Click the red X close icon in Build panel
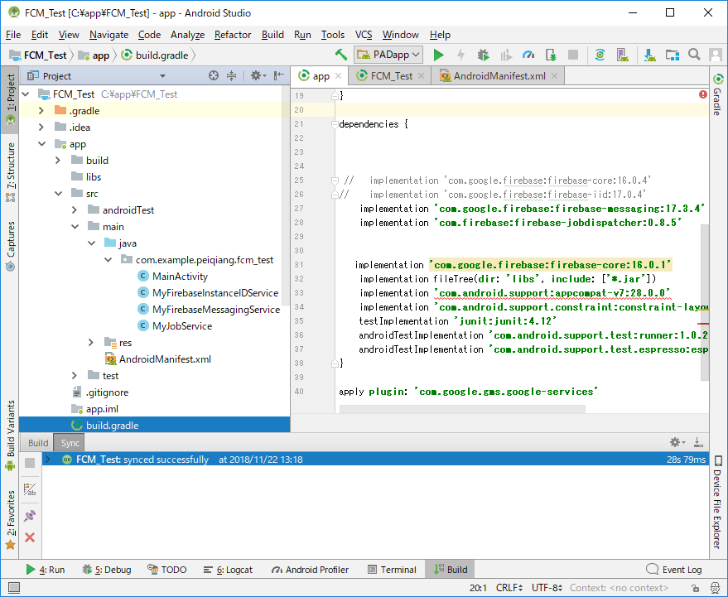Screen dimensions: 728x597 [30, 537]
